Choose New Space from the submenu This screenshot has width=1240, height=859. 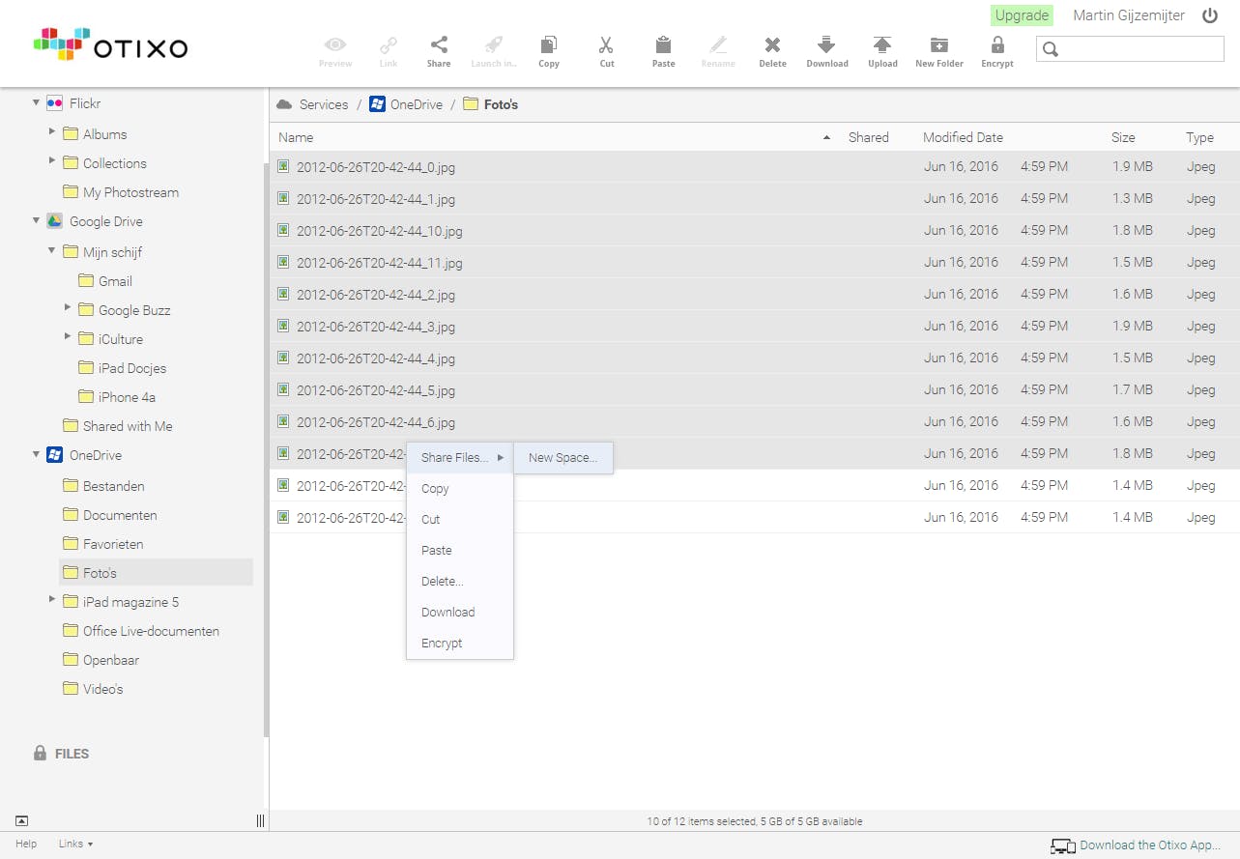(562, 457)
